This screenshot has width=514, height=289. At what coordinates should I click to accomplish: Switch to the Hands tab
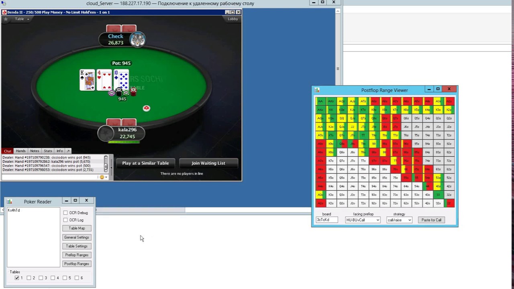pyautogui.click(x=20, y=151)
